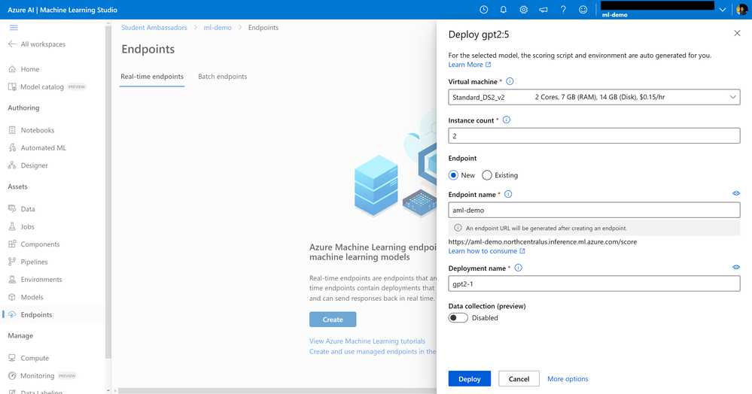Switch to the Real-time endpoints tab
This screenshot has width=752, height=394.
click(152, 76)
